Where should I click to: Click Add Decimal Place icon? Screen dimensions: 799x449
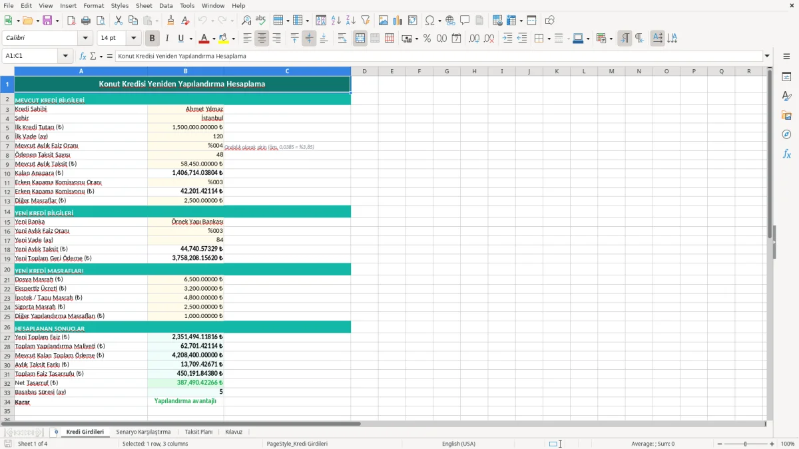point(475,39)
